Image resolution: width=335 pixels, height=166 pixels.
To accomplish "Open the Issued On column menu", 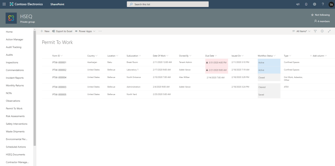I will coord(238,56).
